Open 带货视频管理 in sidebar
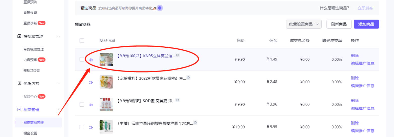The width and height of the screenshot is (394, 137). pos(34,49)
